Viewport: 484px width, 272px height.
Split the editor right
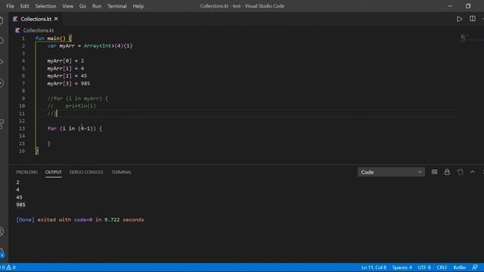coord(473,19)
